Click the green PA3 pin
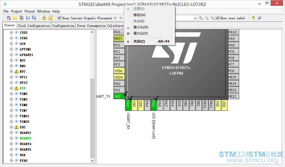The width and height of the screenshot is (285, 167). (128, 105)
